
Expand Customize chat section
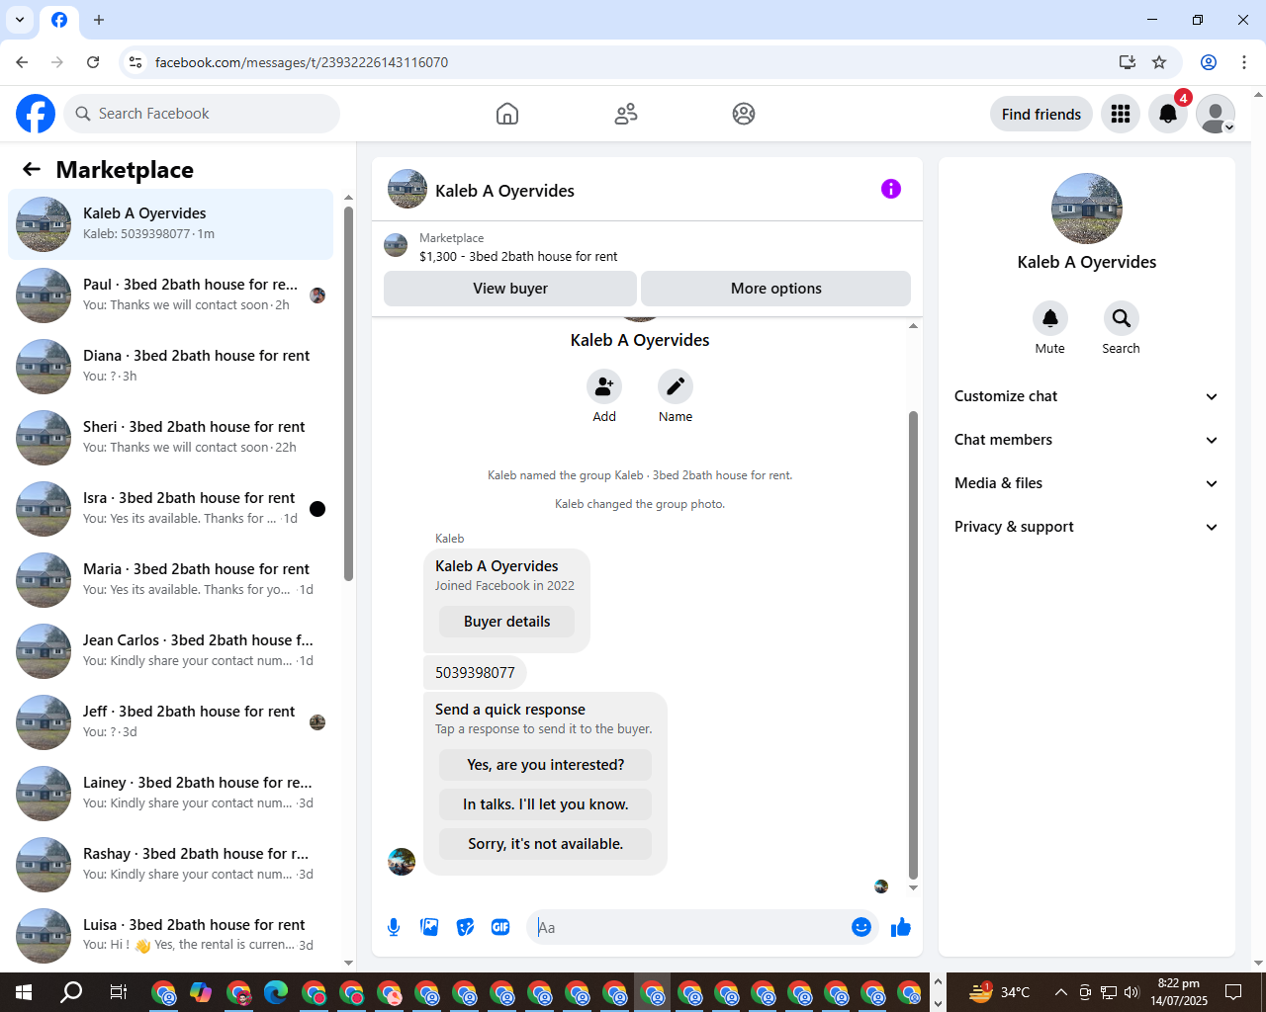pos(1086,396)
